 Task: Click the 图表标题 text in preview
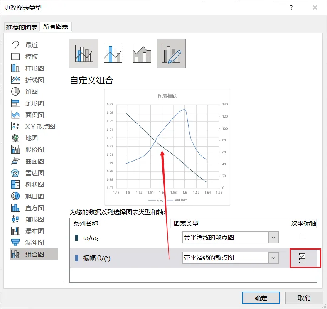point(167,96)
